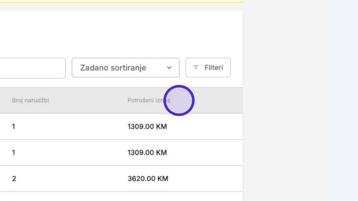Click the Zadano sortiranje label text
Viewport: 358px width, 201px height.
(x=113, y=68)
